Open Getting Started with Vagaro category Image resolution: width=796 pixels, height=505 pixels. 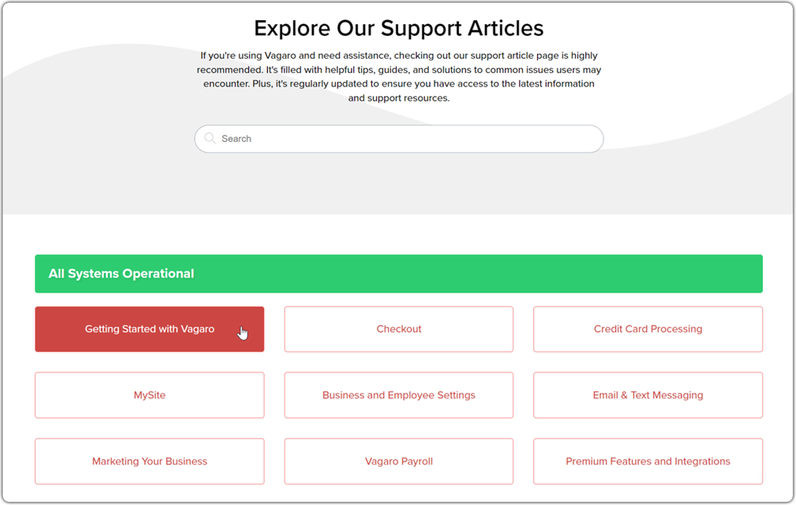[150, 329]
